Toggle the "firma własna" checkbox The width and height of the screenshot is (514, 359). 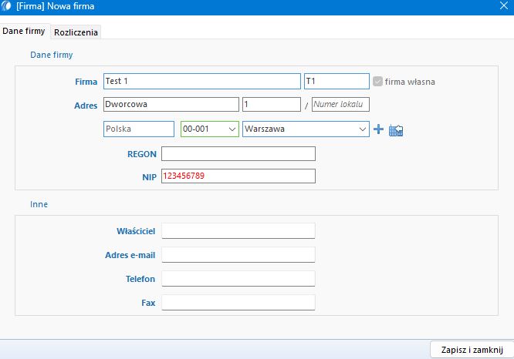coord(377,82)
